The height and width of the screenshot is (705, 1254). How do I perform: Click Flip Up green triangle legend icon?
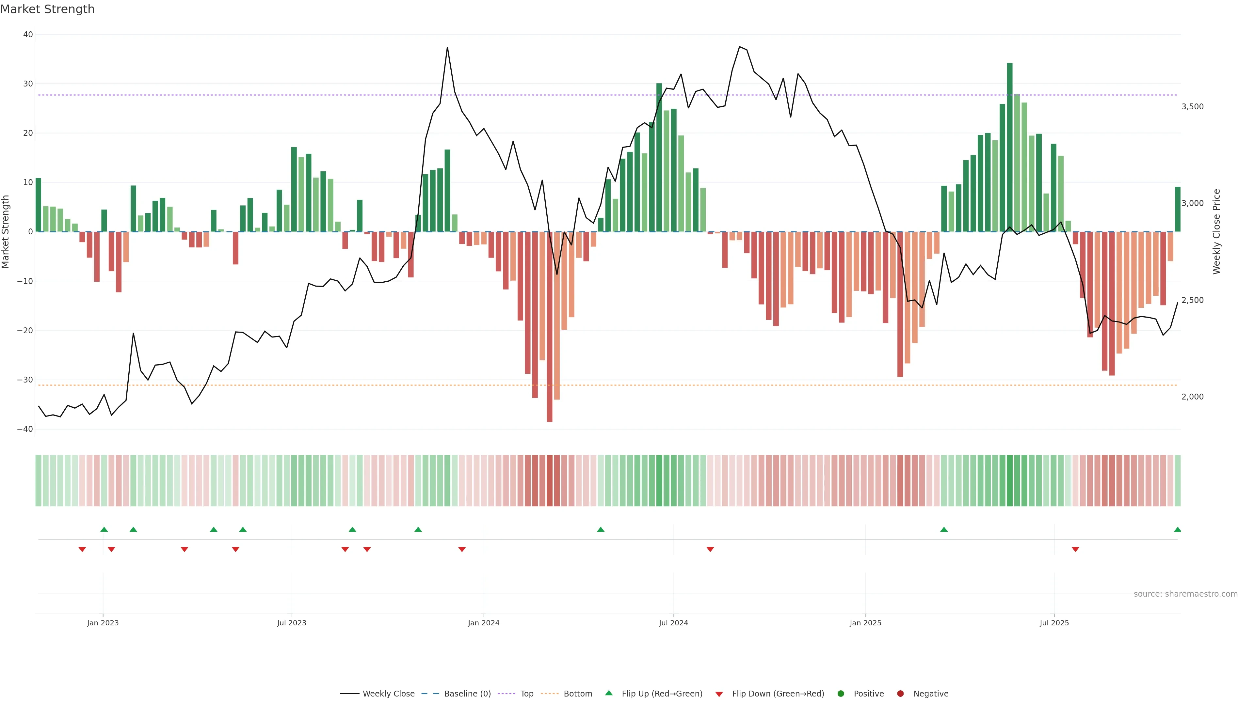pyautogui.click(x=608, y=693)
